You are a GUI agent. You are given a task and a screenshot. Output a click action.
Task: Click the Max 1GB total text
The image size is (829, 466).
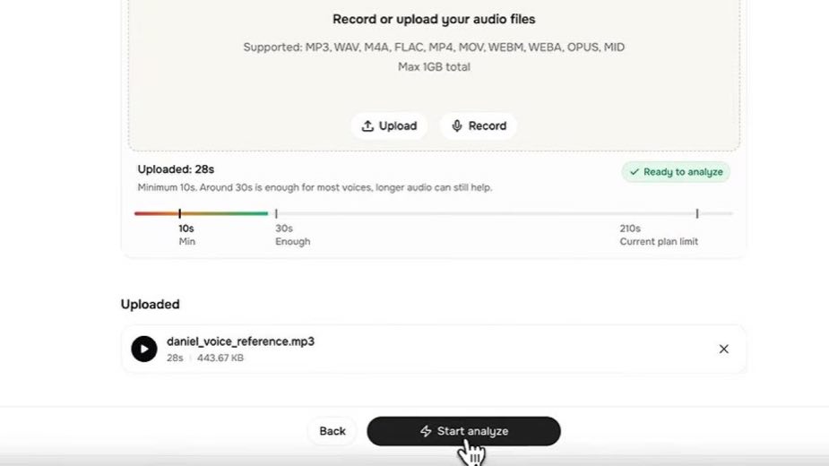point(434,66)
